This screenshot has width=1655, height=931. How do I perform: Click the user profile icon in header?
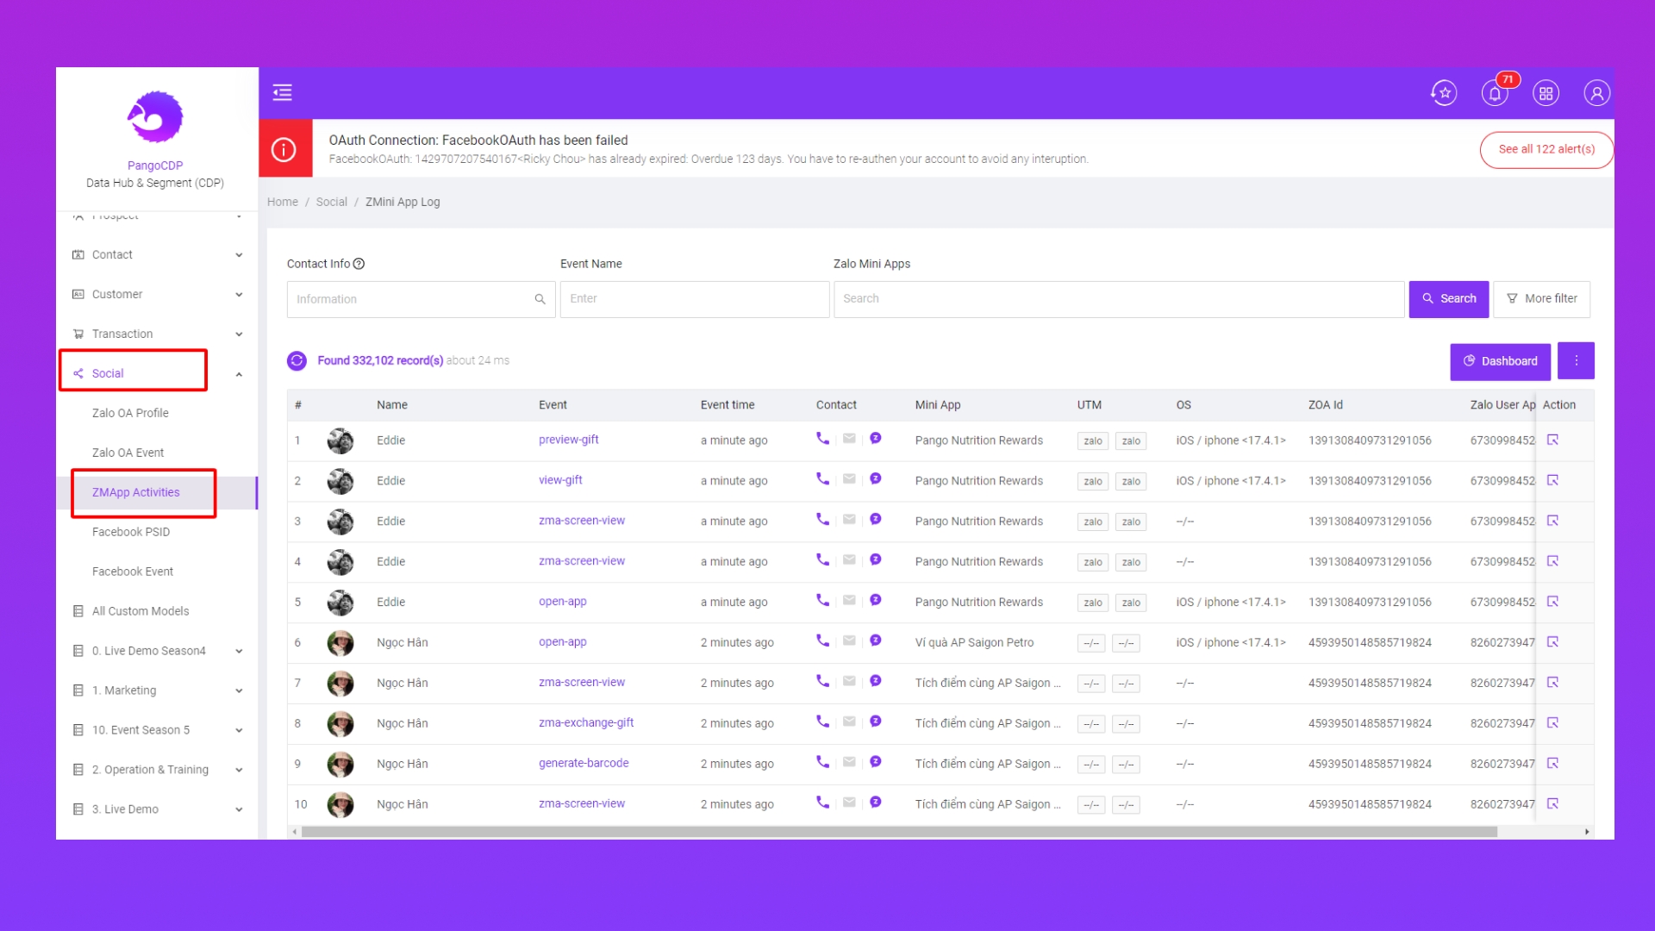[1596, 93]
